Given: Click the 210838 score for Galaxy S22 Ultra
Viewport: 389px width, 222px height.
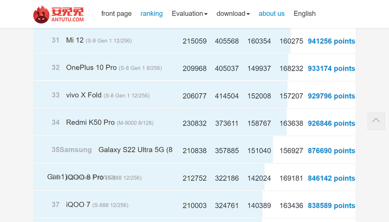Looking at the screenshot, I should tap(194, 151).
